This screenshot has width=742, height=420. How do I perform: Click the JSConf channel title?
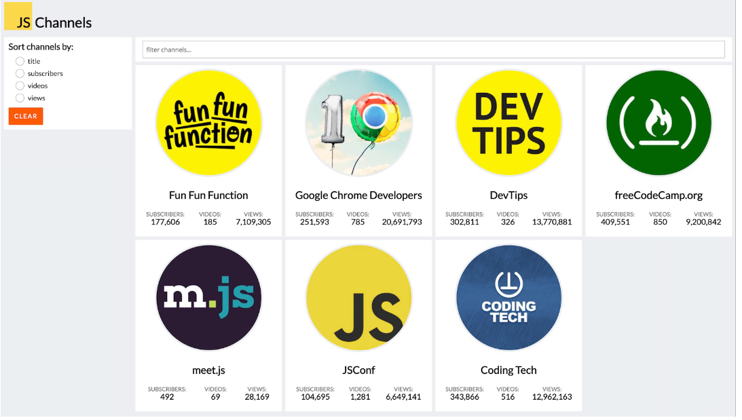(x=358, y=370)
